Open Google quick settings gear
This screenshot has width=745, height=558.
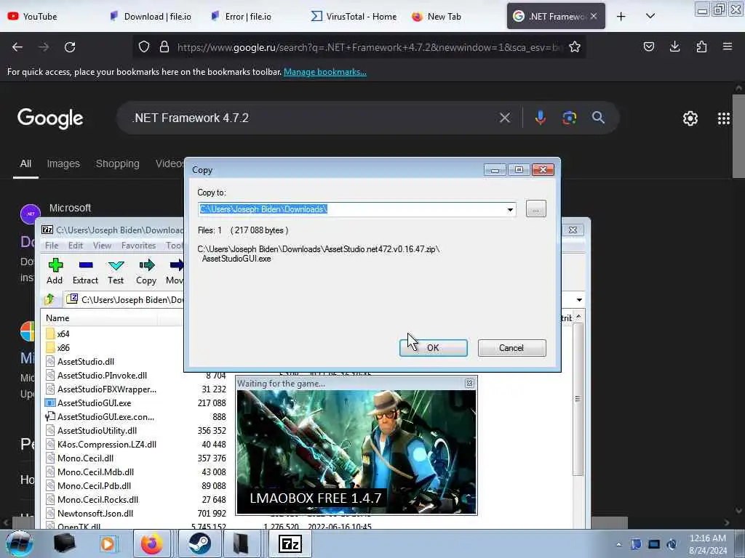click(x=690, y=118)
